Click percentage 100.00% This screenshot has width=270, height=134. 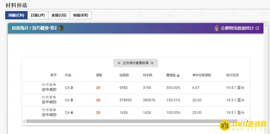pos(173,113)
